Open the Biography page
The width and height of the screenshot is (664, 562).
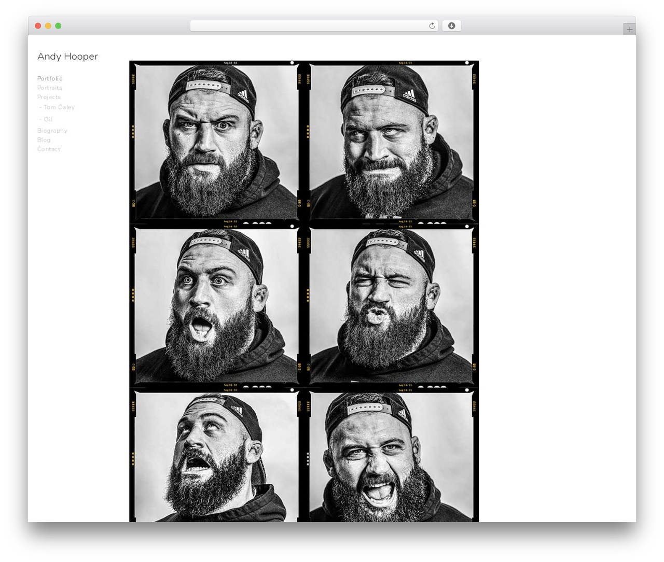[x=52, y=131]
